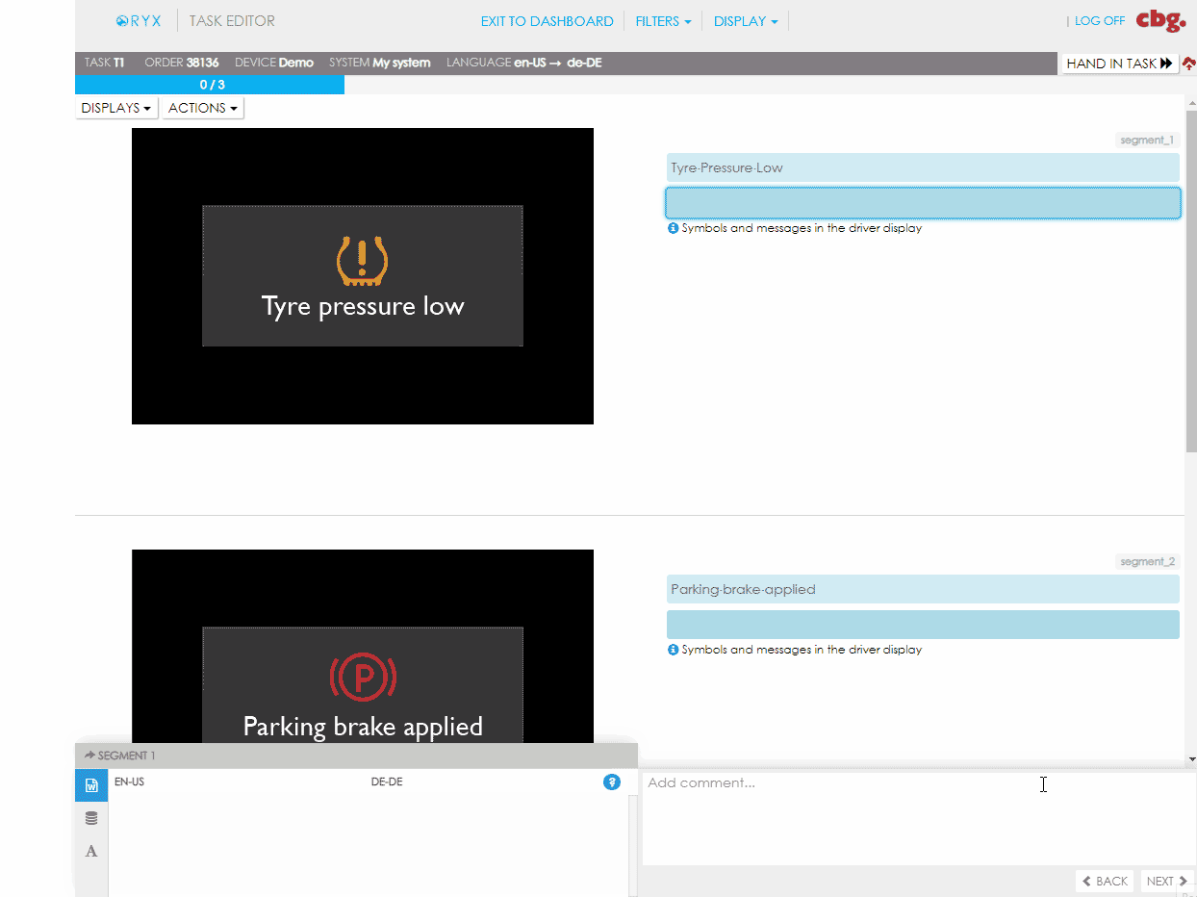Click the HAND IN TASK button
This screenshot has height=897, width=1197.
click(x=1120, y=64)
